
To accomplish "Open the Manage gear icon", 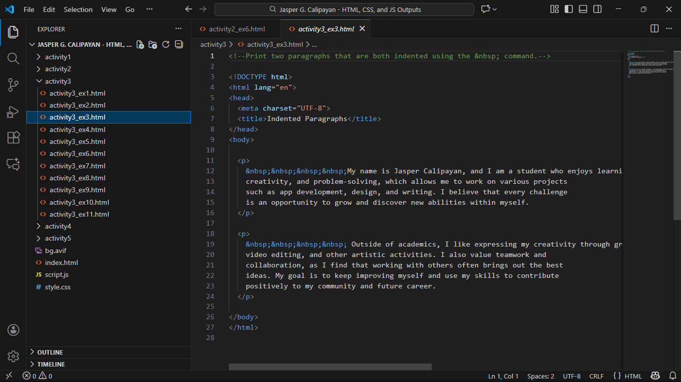I will pyautogui.click(x=13, y=356).
